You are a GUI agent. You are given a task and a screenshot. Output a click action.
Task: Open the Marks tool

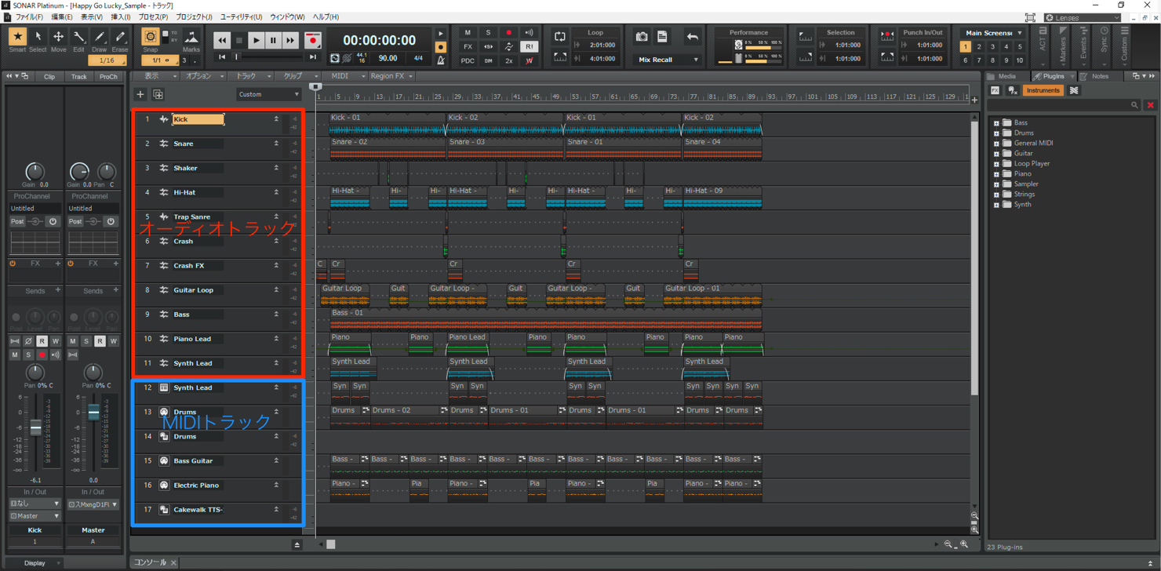pos(191,37)
